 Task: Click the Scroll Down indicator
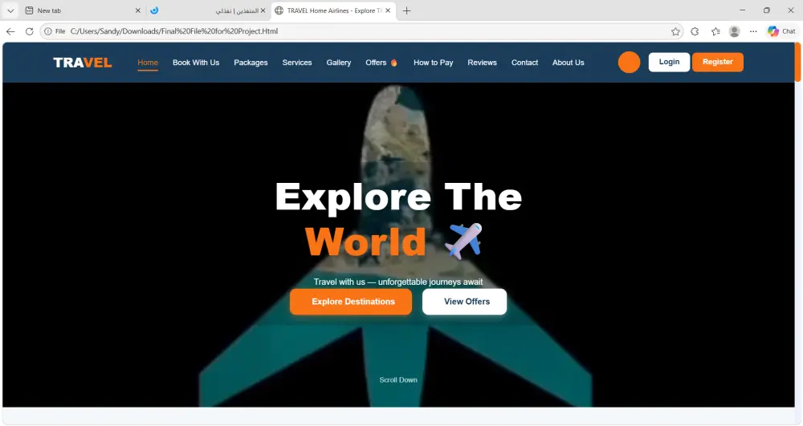click(398, 380)
